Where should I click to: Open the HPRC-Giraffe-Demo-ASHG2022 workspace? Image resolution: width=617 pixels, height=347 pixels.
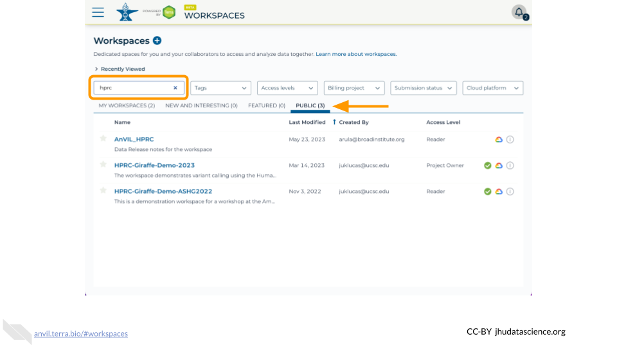163,191
